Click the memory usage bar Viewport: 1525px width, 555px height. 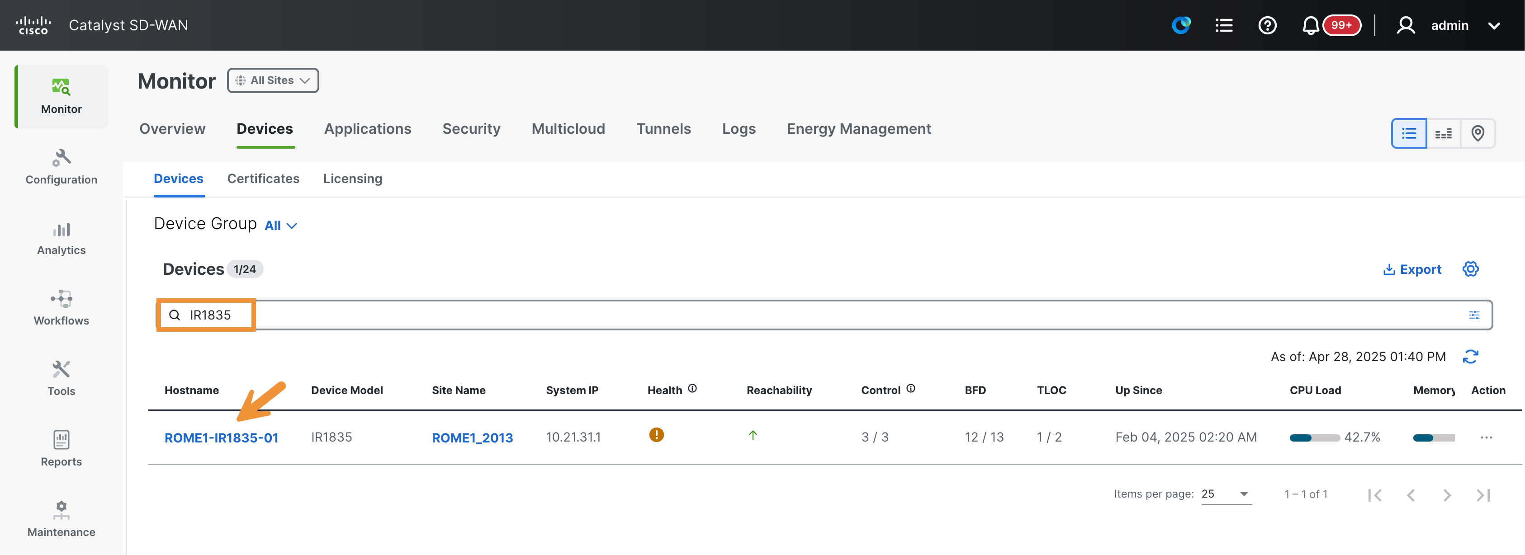1433,438
